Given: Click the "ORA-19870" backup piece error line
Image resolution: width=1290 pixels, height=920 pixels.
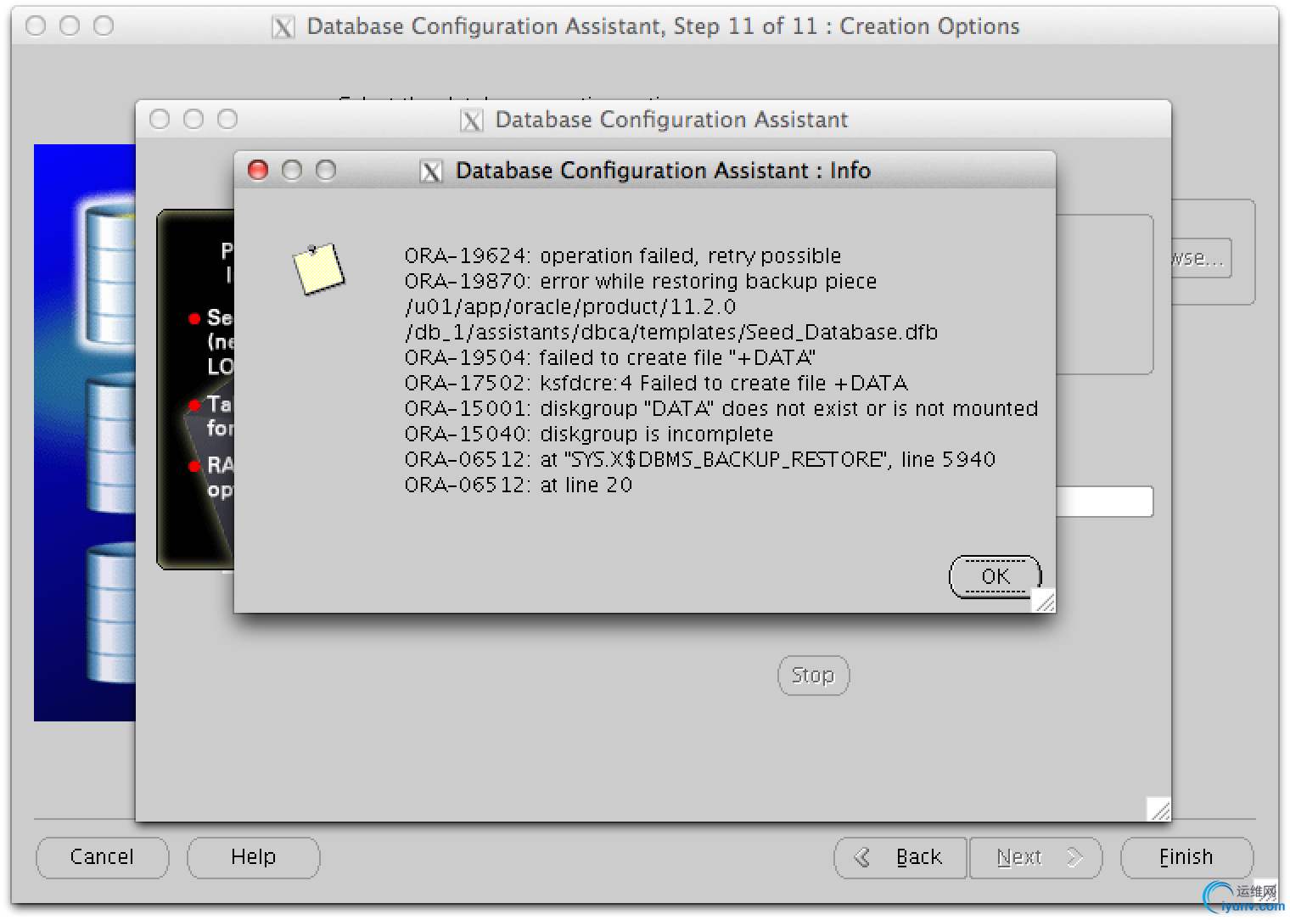Looking at the screenshot, I should (641, 281).
